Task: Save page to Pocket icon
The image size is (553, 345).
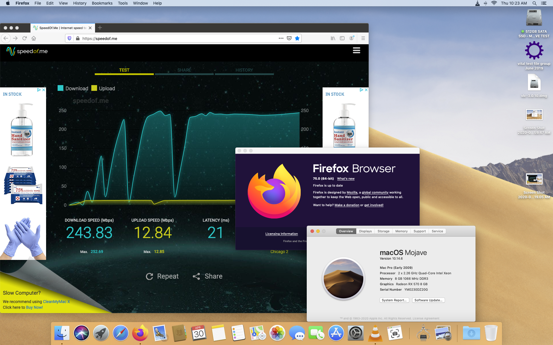Action: click(289, 38)
